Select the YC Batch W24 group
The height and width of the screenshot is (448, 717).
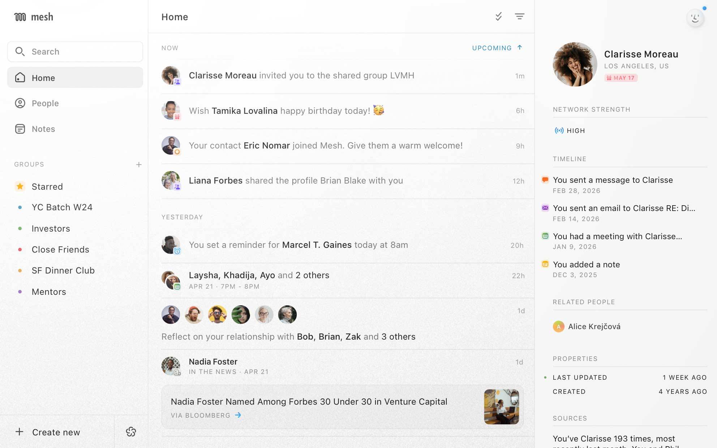point(62,207)
